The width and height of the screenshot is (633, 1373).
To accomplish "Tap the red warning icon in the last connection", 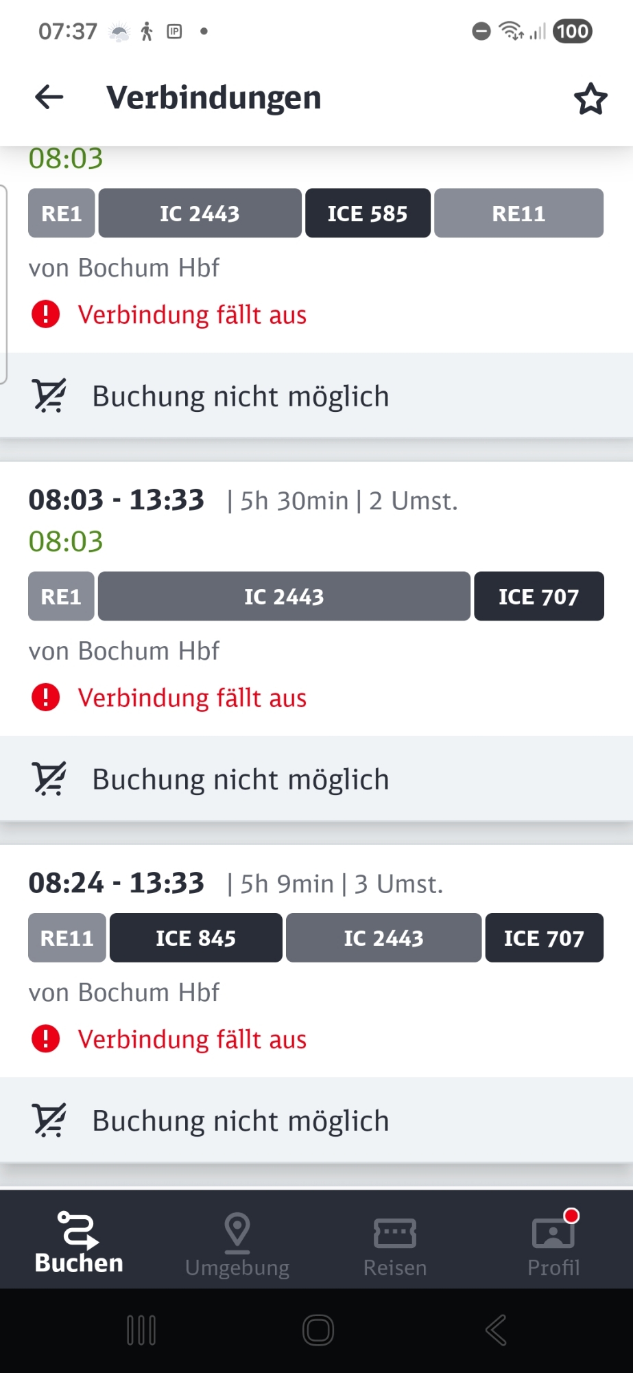I will (x=46, y=1039).
